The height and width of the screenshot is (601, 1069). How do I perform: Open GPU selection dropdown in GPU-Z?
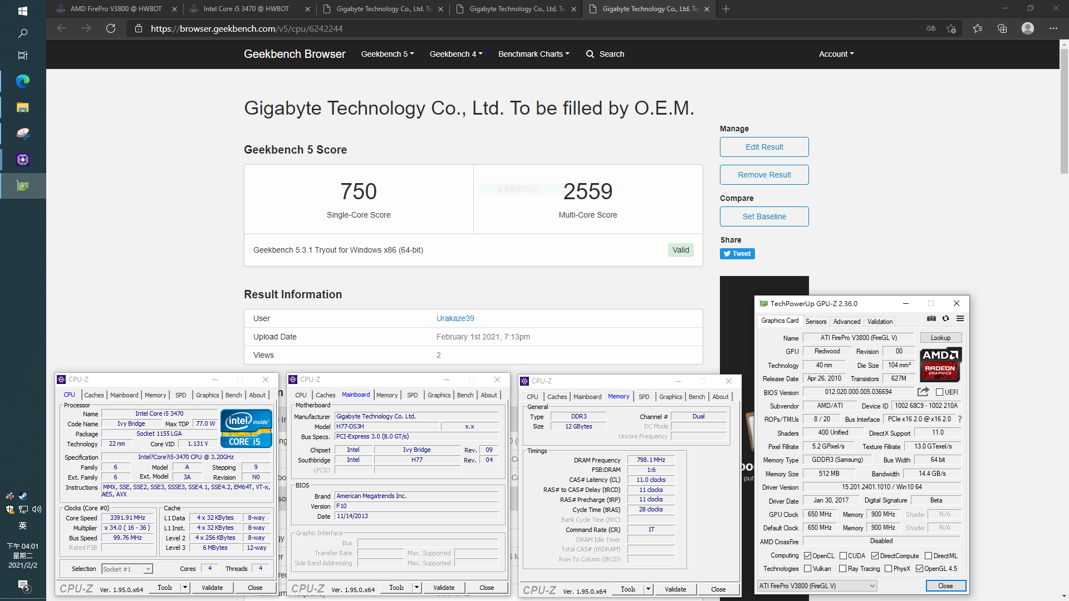[x=817, y=586]
